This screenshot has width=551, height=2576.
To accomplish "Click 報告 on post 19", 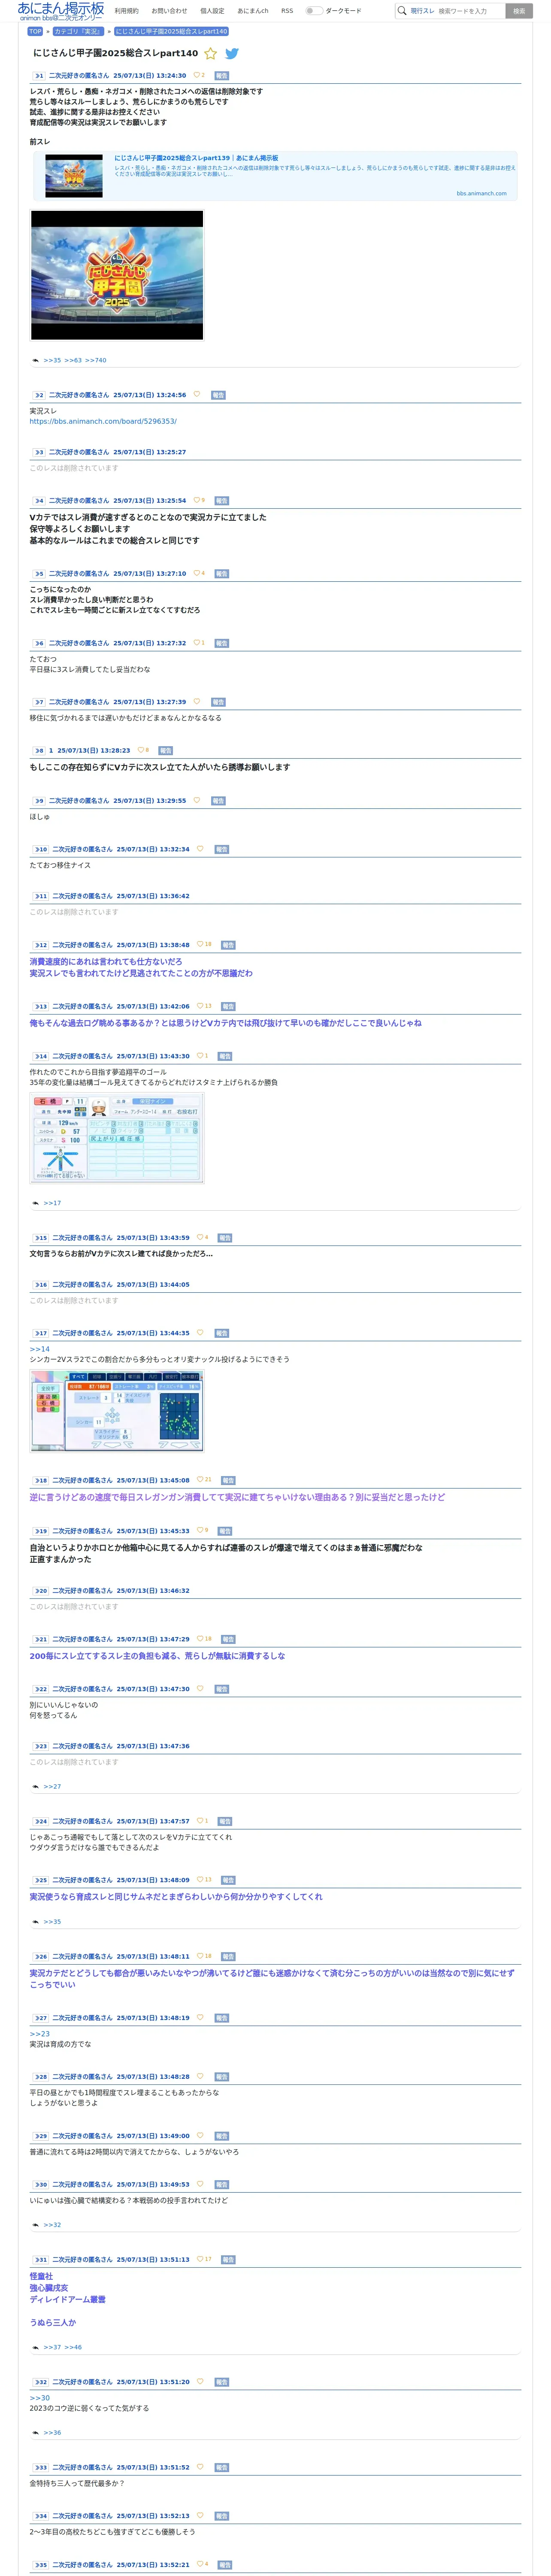I will [x=225, y=1531].
